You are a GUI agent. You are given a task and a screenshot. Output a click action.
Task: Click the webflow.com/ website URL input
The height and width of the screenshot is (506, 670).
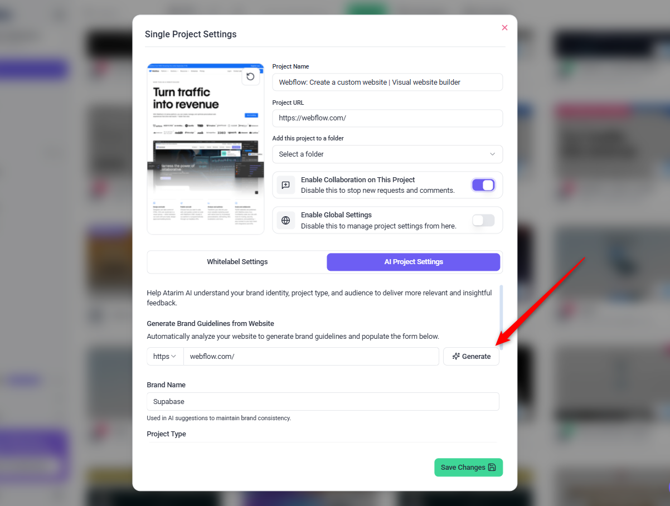(x=312, y=357)
